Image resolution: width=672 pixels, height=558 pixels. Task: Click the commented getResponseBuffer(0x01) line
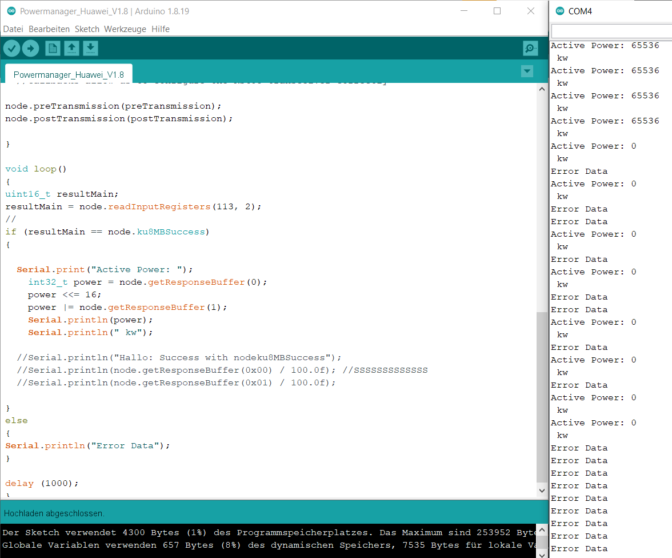(x=176, y=382)
